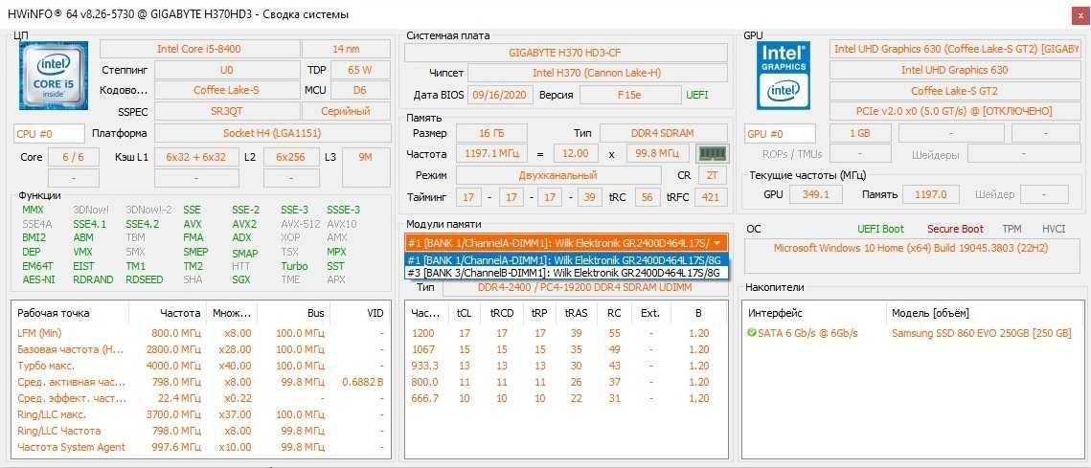Screen dimensions: 1091x468
Task: Select the Турбо макс. row
Action: 200,366
